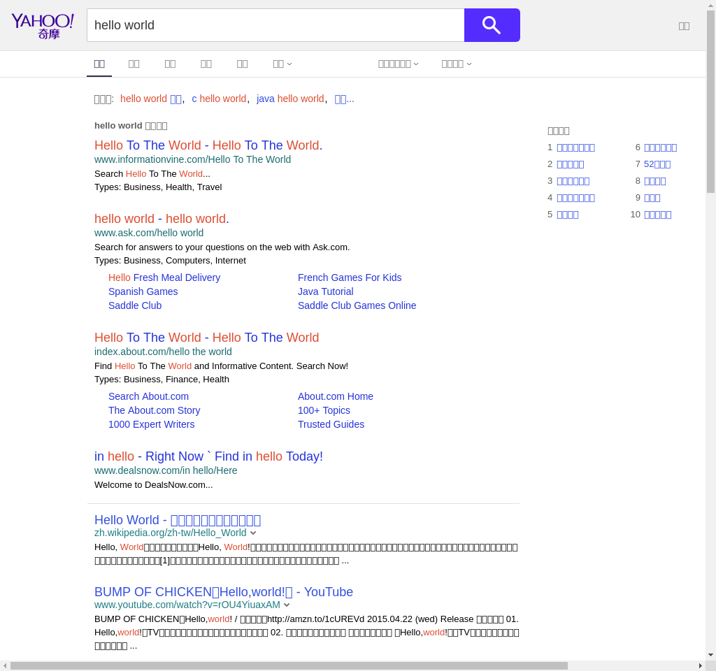Click the vertical scrollbar thumb
Image resolution: width=716 pixels, height=671 pixels.
click(710, 101)
